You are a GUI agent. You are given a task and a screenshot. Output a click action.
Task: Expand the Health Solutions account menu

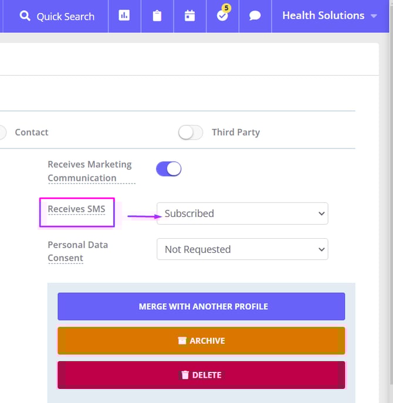tap(329, 16)
